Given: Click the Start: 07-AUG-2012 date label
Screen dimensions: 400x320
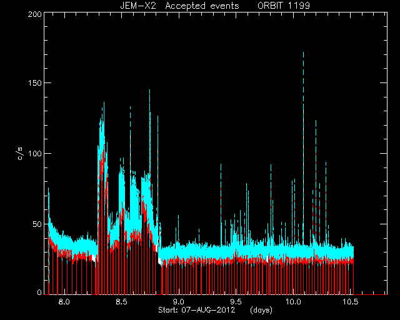Looking at the screenshot, I should point(196,310).
